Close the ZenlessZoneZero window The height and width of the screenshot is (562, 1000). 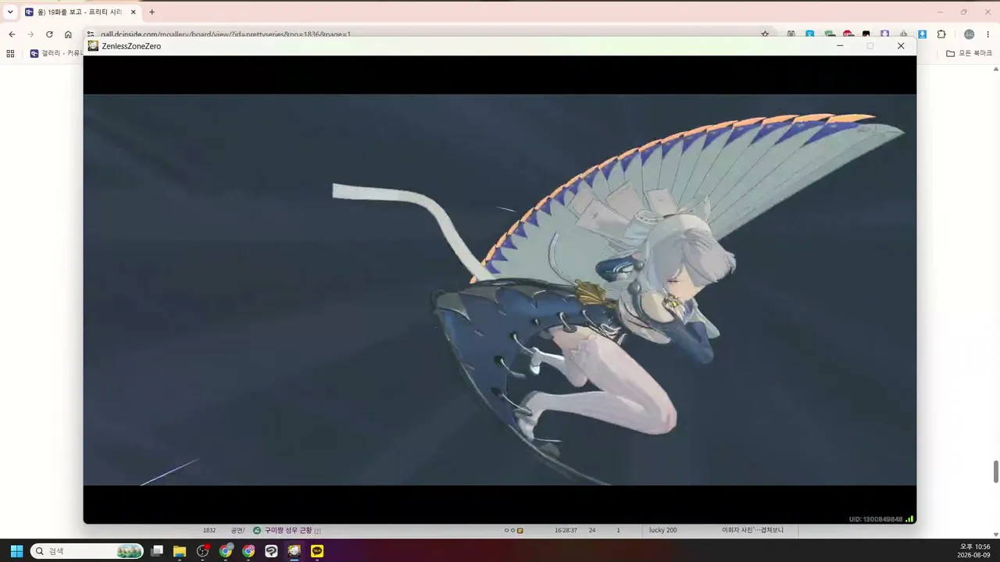(901, 46)
